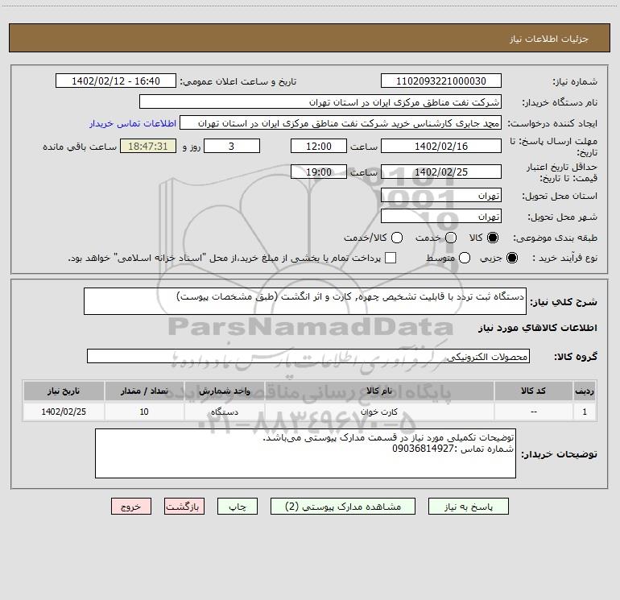Click the کارت خوان item name cell
Image resolution: width=620 pixels, height=600 pixels.
pos(379,412)
